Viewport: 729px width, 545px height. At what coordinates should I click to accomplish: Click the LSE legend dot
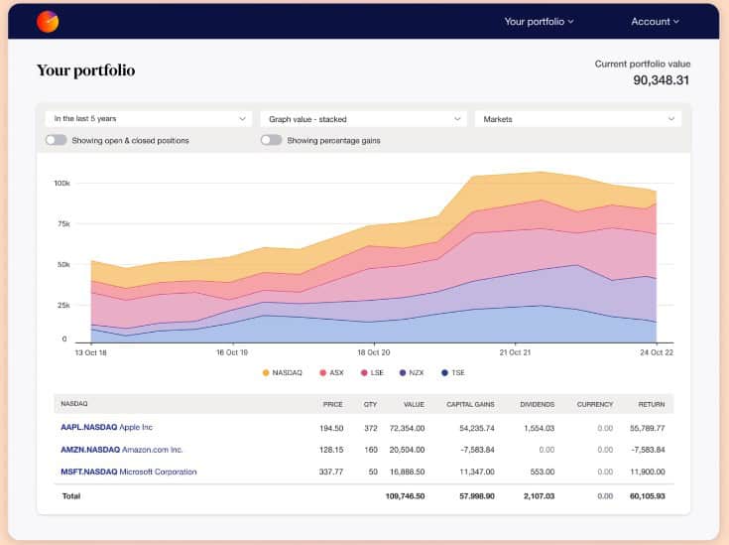pos(364,373)
